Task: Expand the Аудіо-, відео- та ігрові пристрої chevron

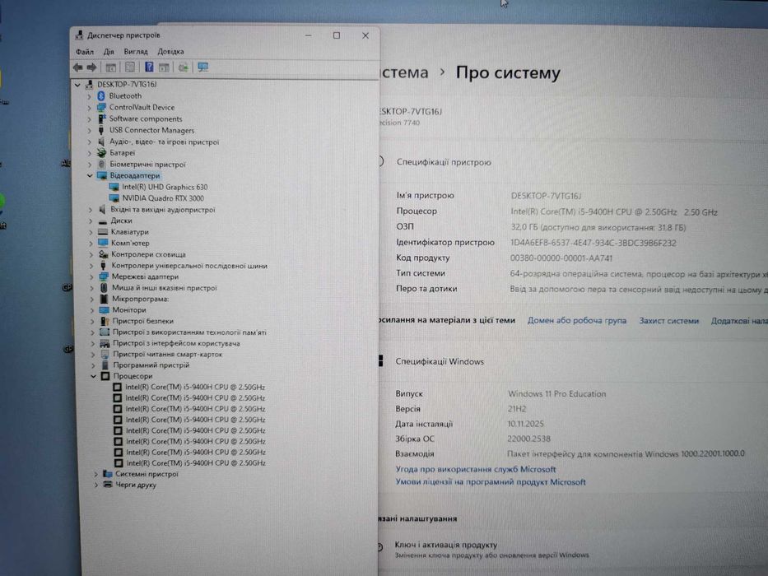Action: (89, 142)
